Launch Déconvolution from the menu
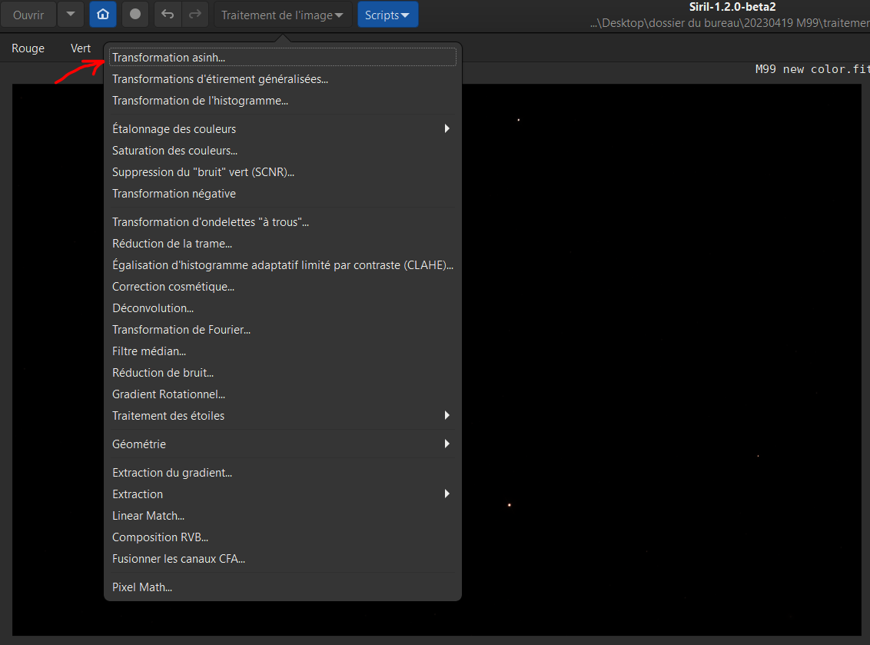Screen dimensions: 870x645 click(153, 308)
